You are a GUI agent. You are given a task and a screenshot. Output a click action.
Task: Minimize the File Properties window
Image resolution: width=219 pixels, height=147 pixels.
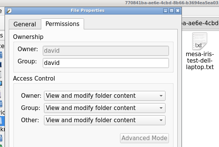pyautogui.click(x=165, y=11)
